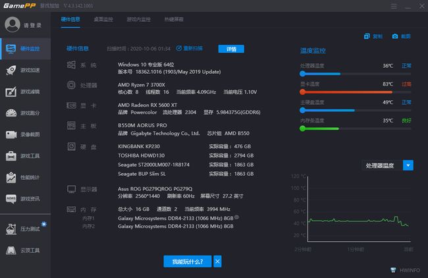Click 内存2 Galaxy Microsystems DDR4-2133 row
The height and width of the screenshot is (278, 428).
coord(176,226)
